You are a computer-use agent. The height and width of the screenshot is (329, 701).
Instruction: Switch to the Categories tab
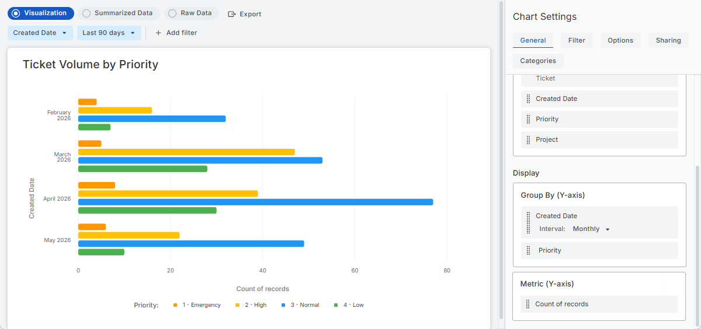538,61
